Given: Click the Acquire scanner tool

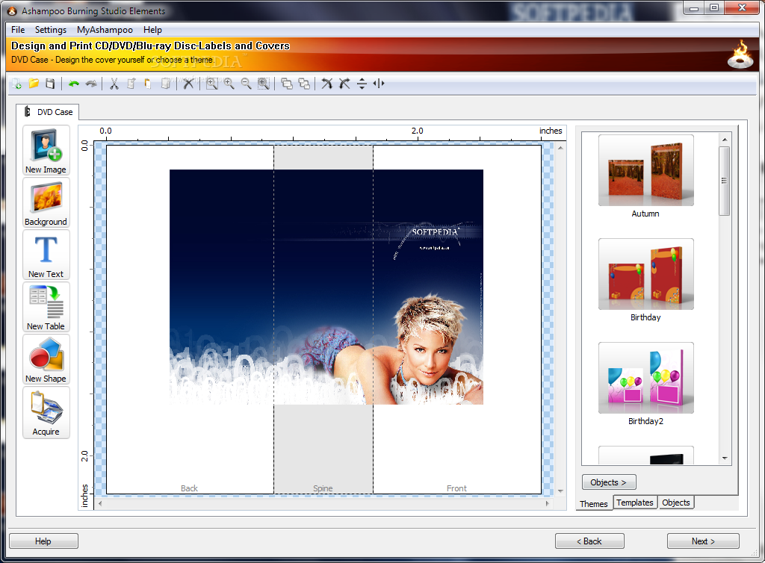Looking at the screenshot, I should (46, 412).
